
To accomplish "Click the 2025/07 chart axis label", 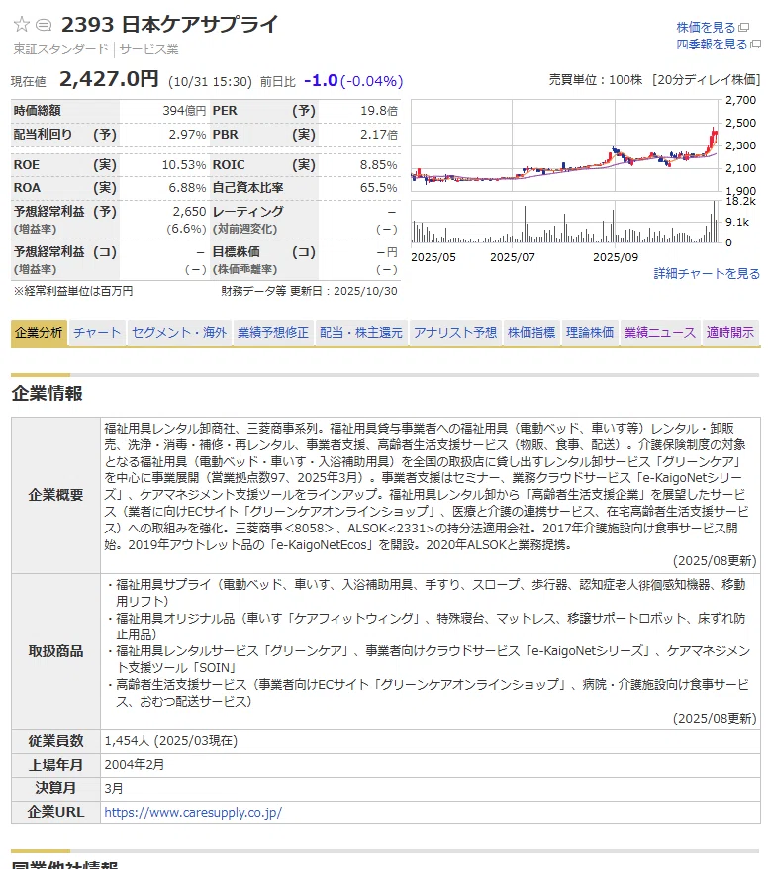I will pos(513,257).
